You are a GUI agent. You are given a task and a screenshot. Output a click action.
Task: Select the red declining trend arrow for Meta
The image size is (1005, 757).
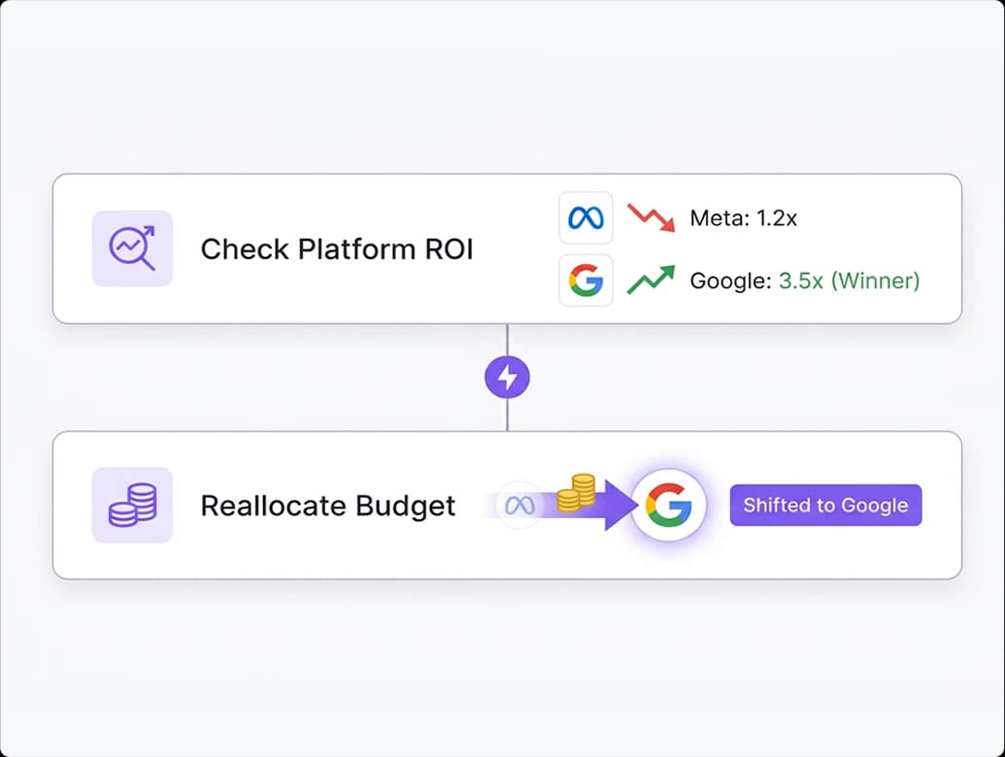(x=653, y=217)
